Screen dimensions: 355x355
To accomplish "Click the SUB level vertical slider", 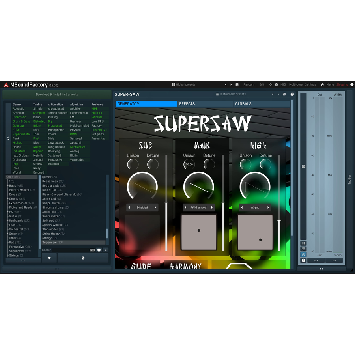I will [166, 203].
